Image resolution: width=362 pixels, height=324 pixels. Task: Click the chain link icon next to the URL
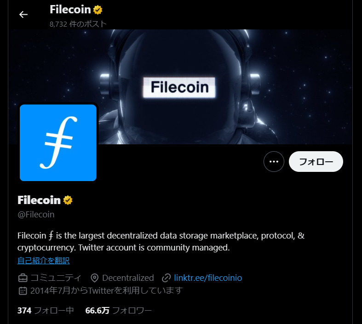pos(166,278)
